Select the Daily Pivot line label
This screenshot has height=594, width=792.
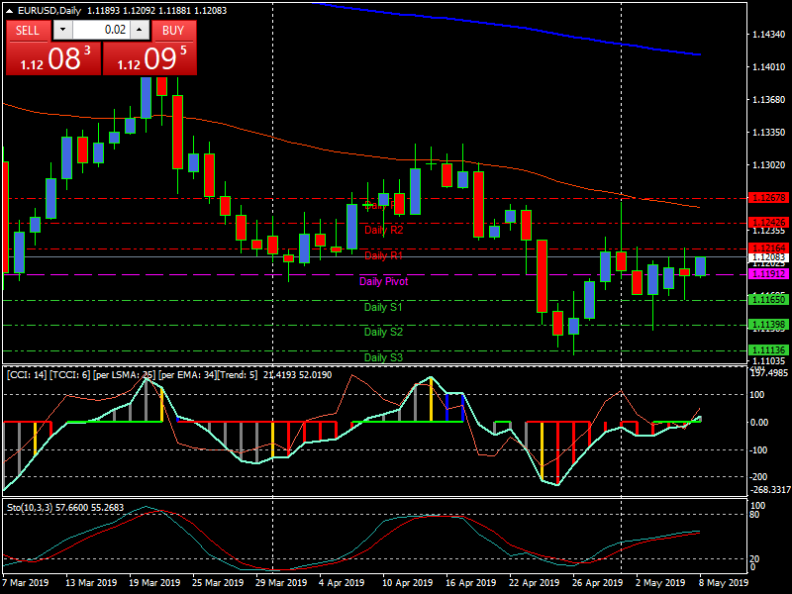click(384, 282)
